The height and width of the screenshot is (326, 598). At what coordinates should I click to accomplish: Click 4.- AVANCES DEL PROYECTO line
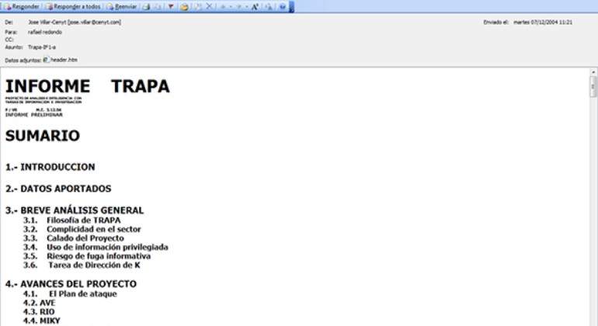coord(71,284)
